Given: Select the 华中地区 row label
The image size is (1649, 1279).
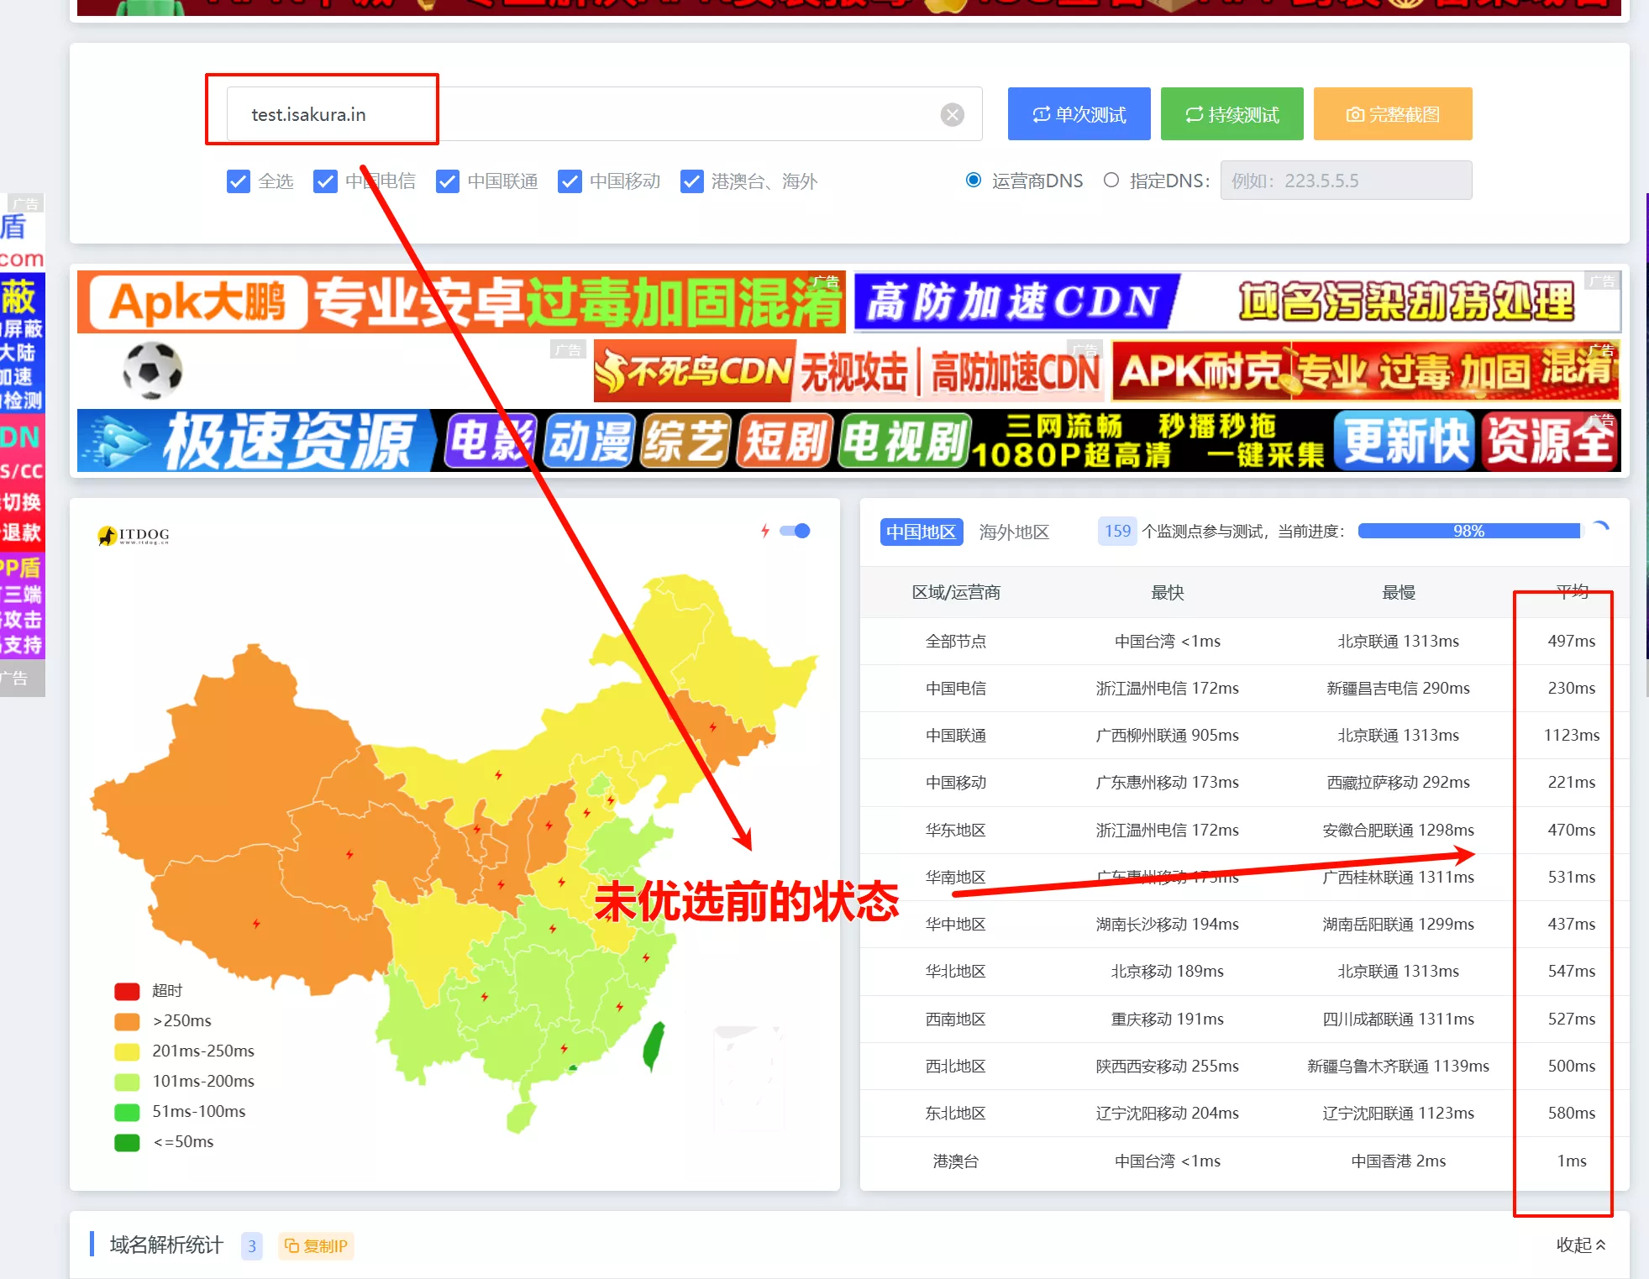Looking at the screenshot, I should [956, 925].
